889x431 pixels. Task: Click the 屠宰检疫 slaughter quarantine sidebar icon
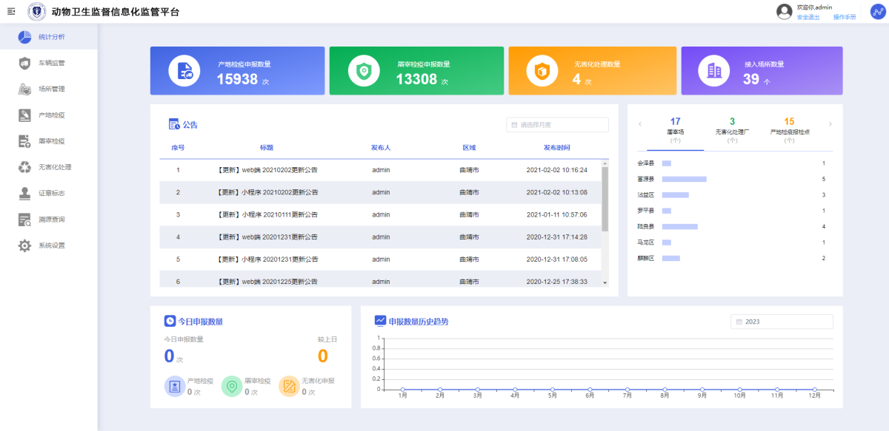pyautogui.click(x=23, y=140)
